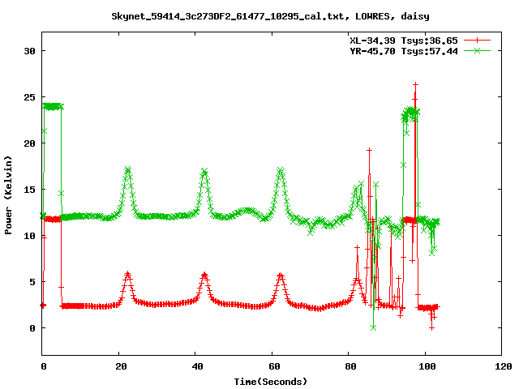The width and height of the screenshot is (519, 389).
Task: Click the green curve peak near 42 seconds
Action: click(204, 171)
